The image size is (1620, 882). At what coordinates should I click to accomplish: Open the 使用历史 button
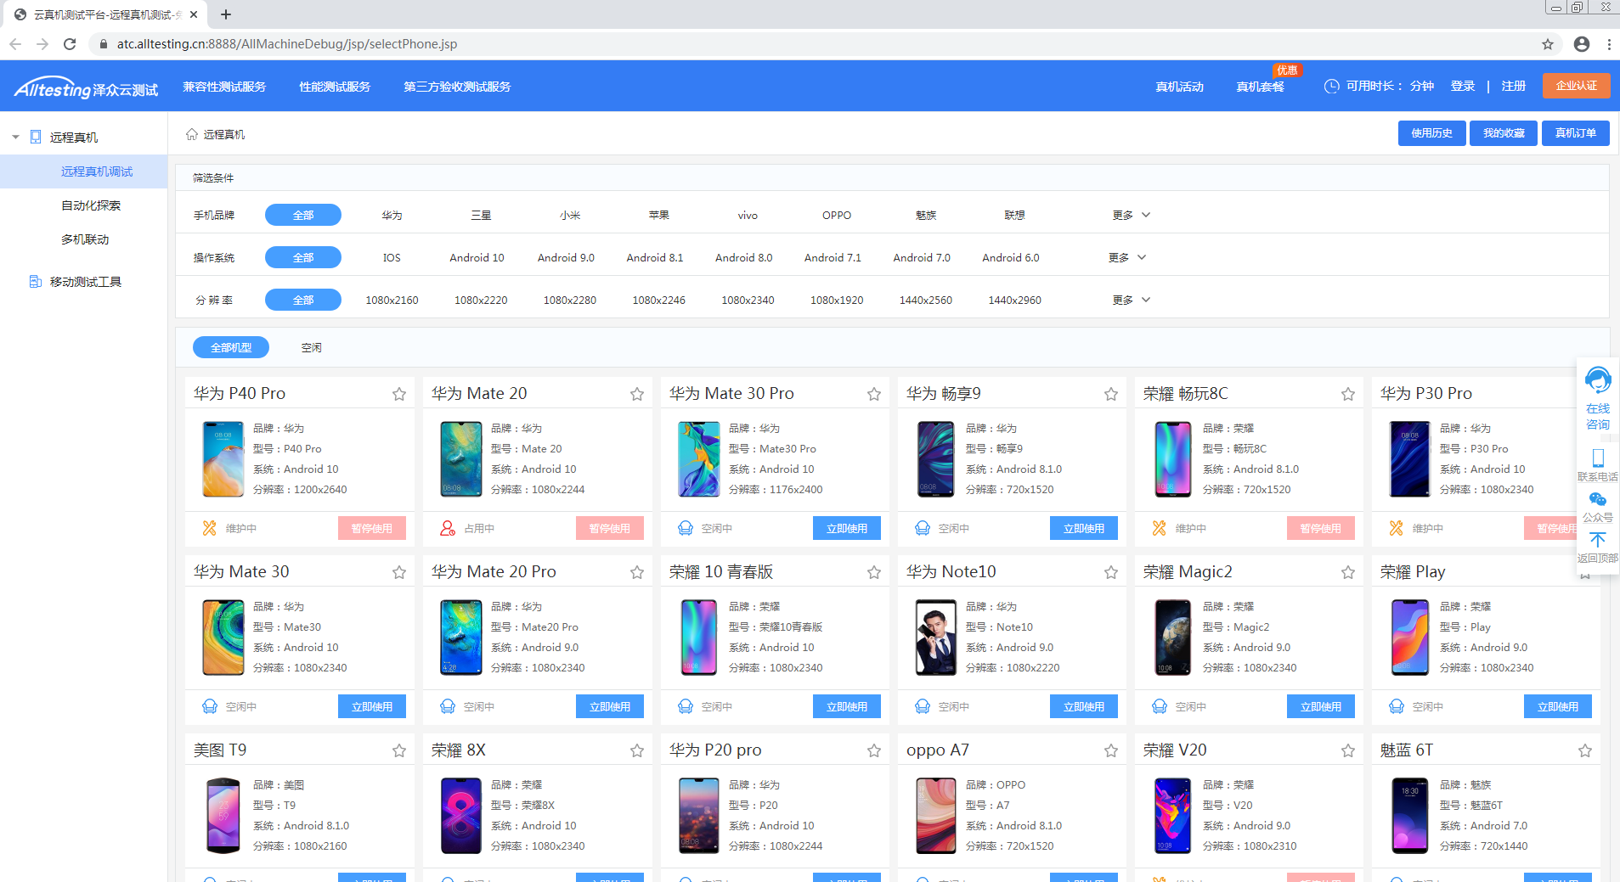(x=1431, y=133)
